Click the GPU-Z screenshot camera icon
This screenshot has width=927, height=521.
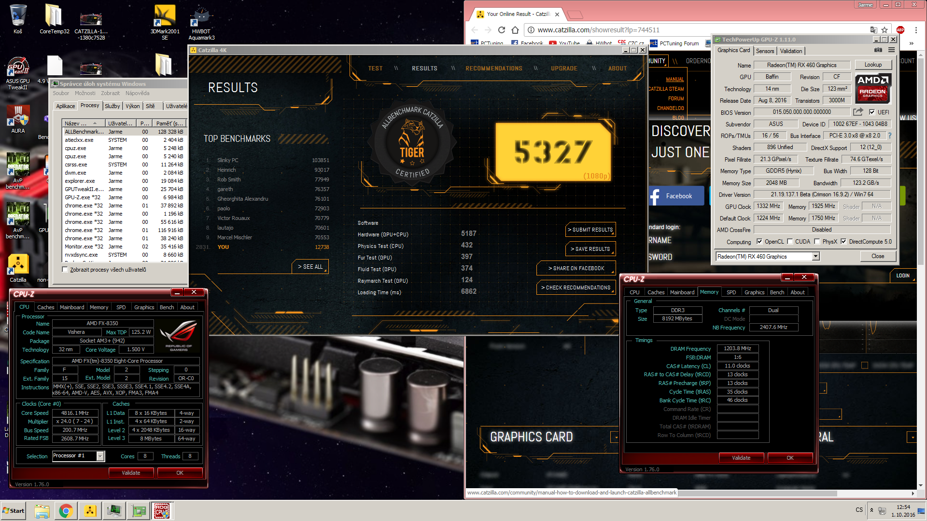(x=878, y=50)
